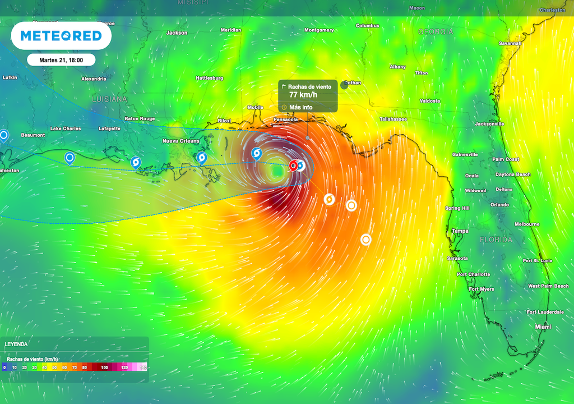Select blue hurricane track pin nearest Nueva Orleans
The width and height of the screenshot is (574, 404).
coord(202,158)
